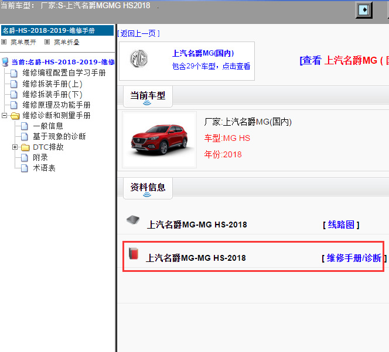
Task: Click the document icon for 术语表
Action: (25, 168)
